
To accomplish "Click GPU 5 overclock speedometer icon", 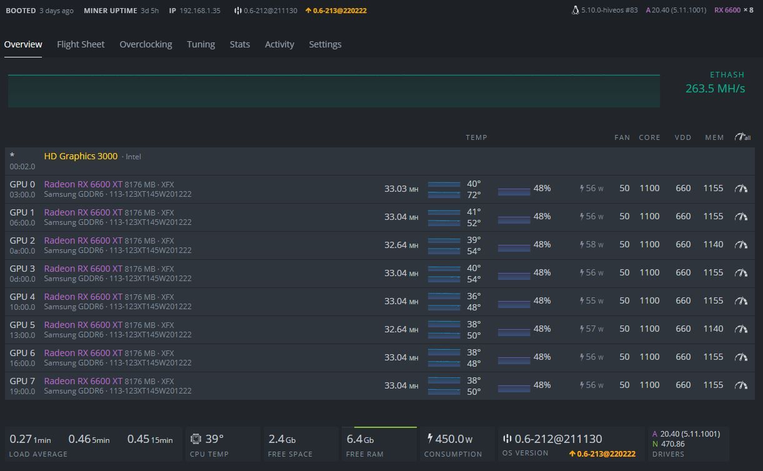I will point(741,329).
